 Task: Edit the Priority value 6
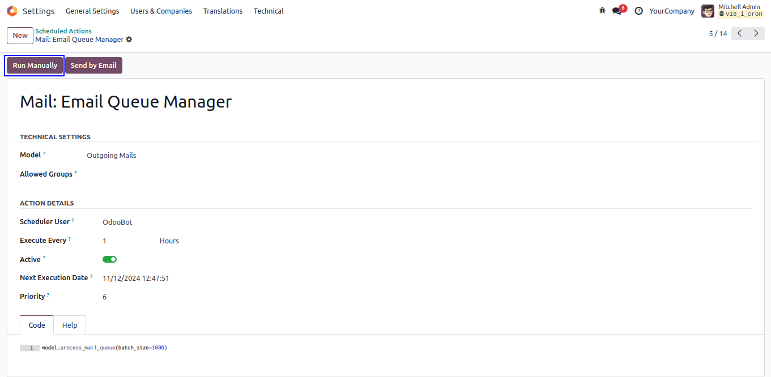(x=104, y=297)
